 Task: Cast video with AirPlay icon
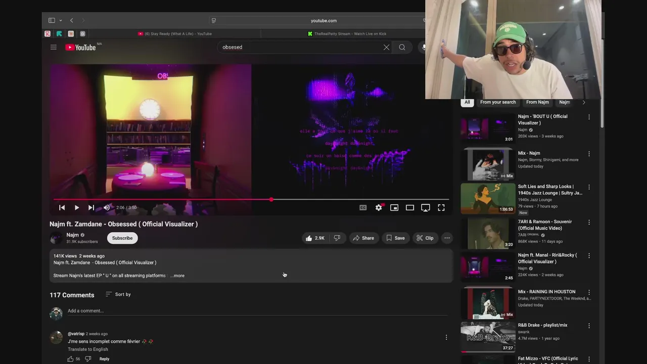point(426,208)
